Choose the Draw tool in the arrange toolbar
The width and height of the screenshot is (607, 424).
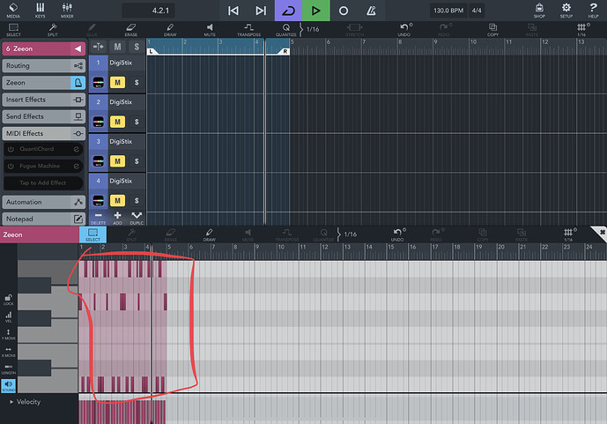170,30
